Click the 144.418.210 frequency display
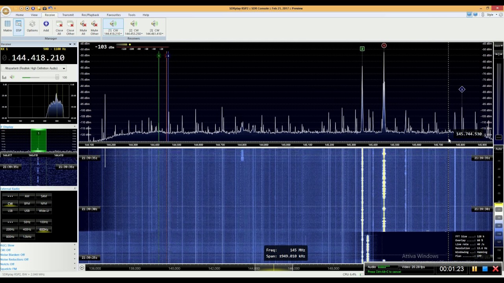Screen dimensions: 504x283 (x=38, y=58)
